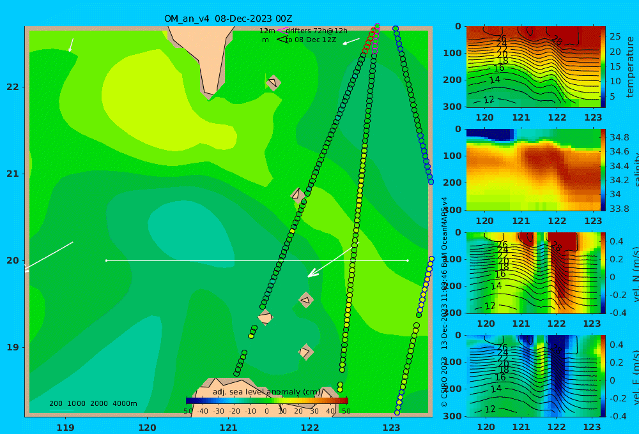Click the small white arrow near the top-left corner
The image size is (639, 434).
(71, 45)
